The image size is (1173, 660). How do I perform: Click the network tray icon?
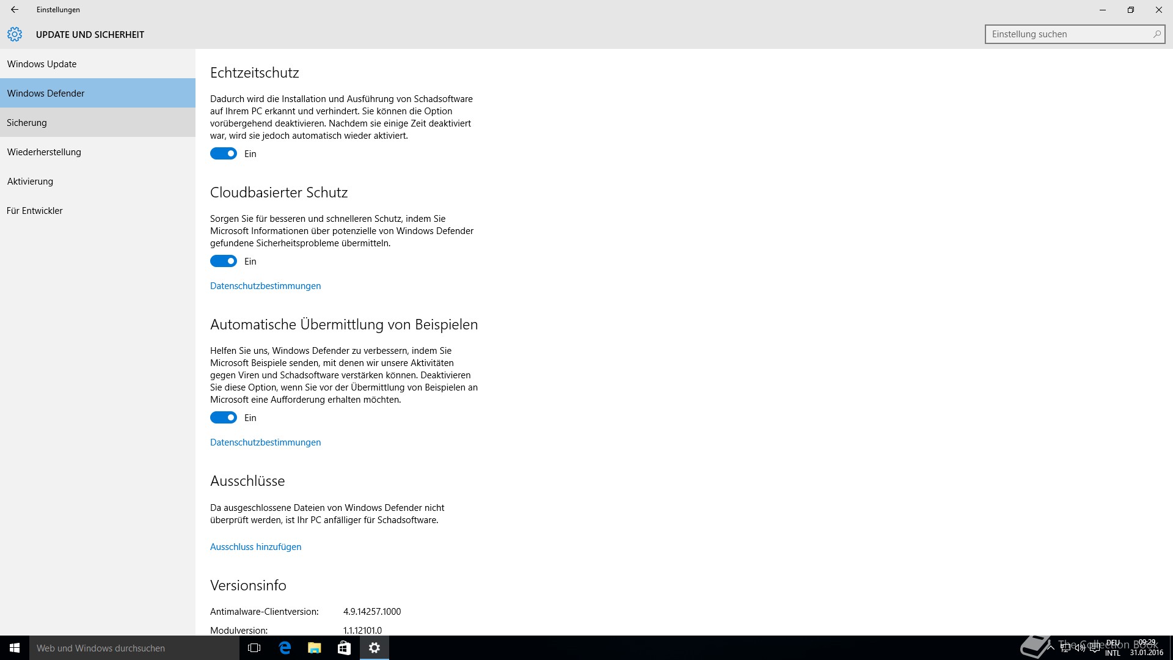pos(1065,648)
